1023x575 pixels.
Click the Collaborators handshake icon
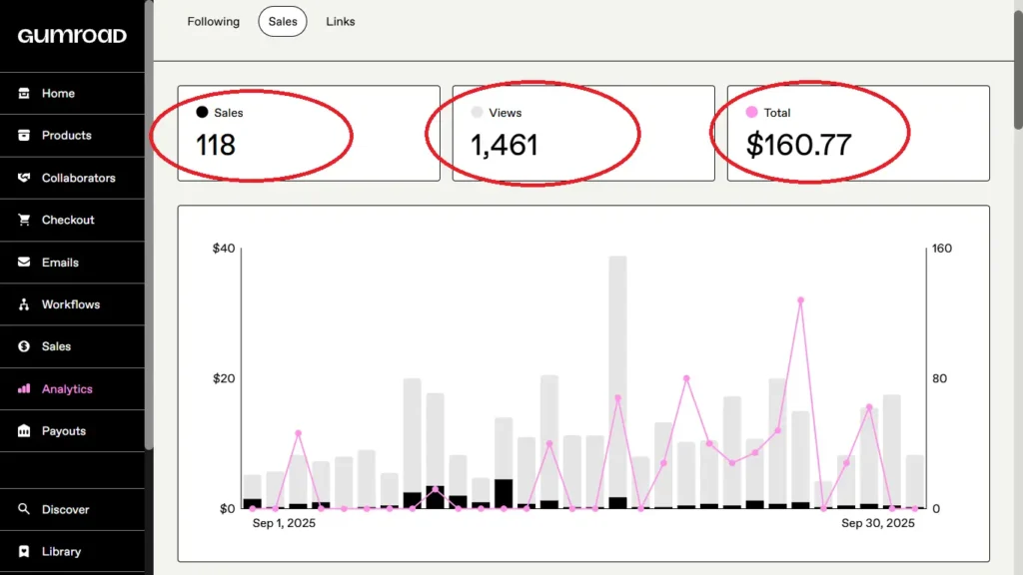click(24, 178)
